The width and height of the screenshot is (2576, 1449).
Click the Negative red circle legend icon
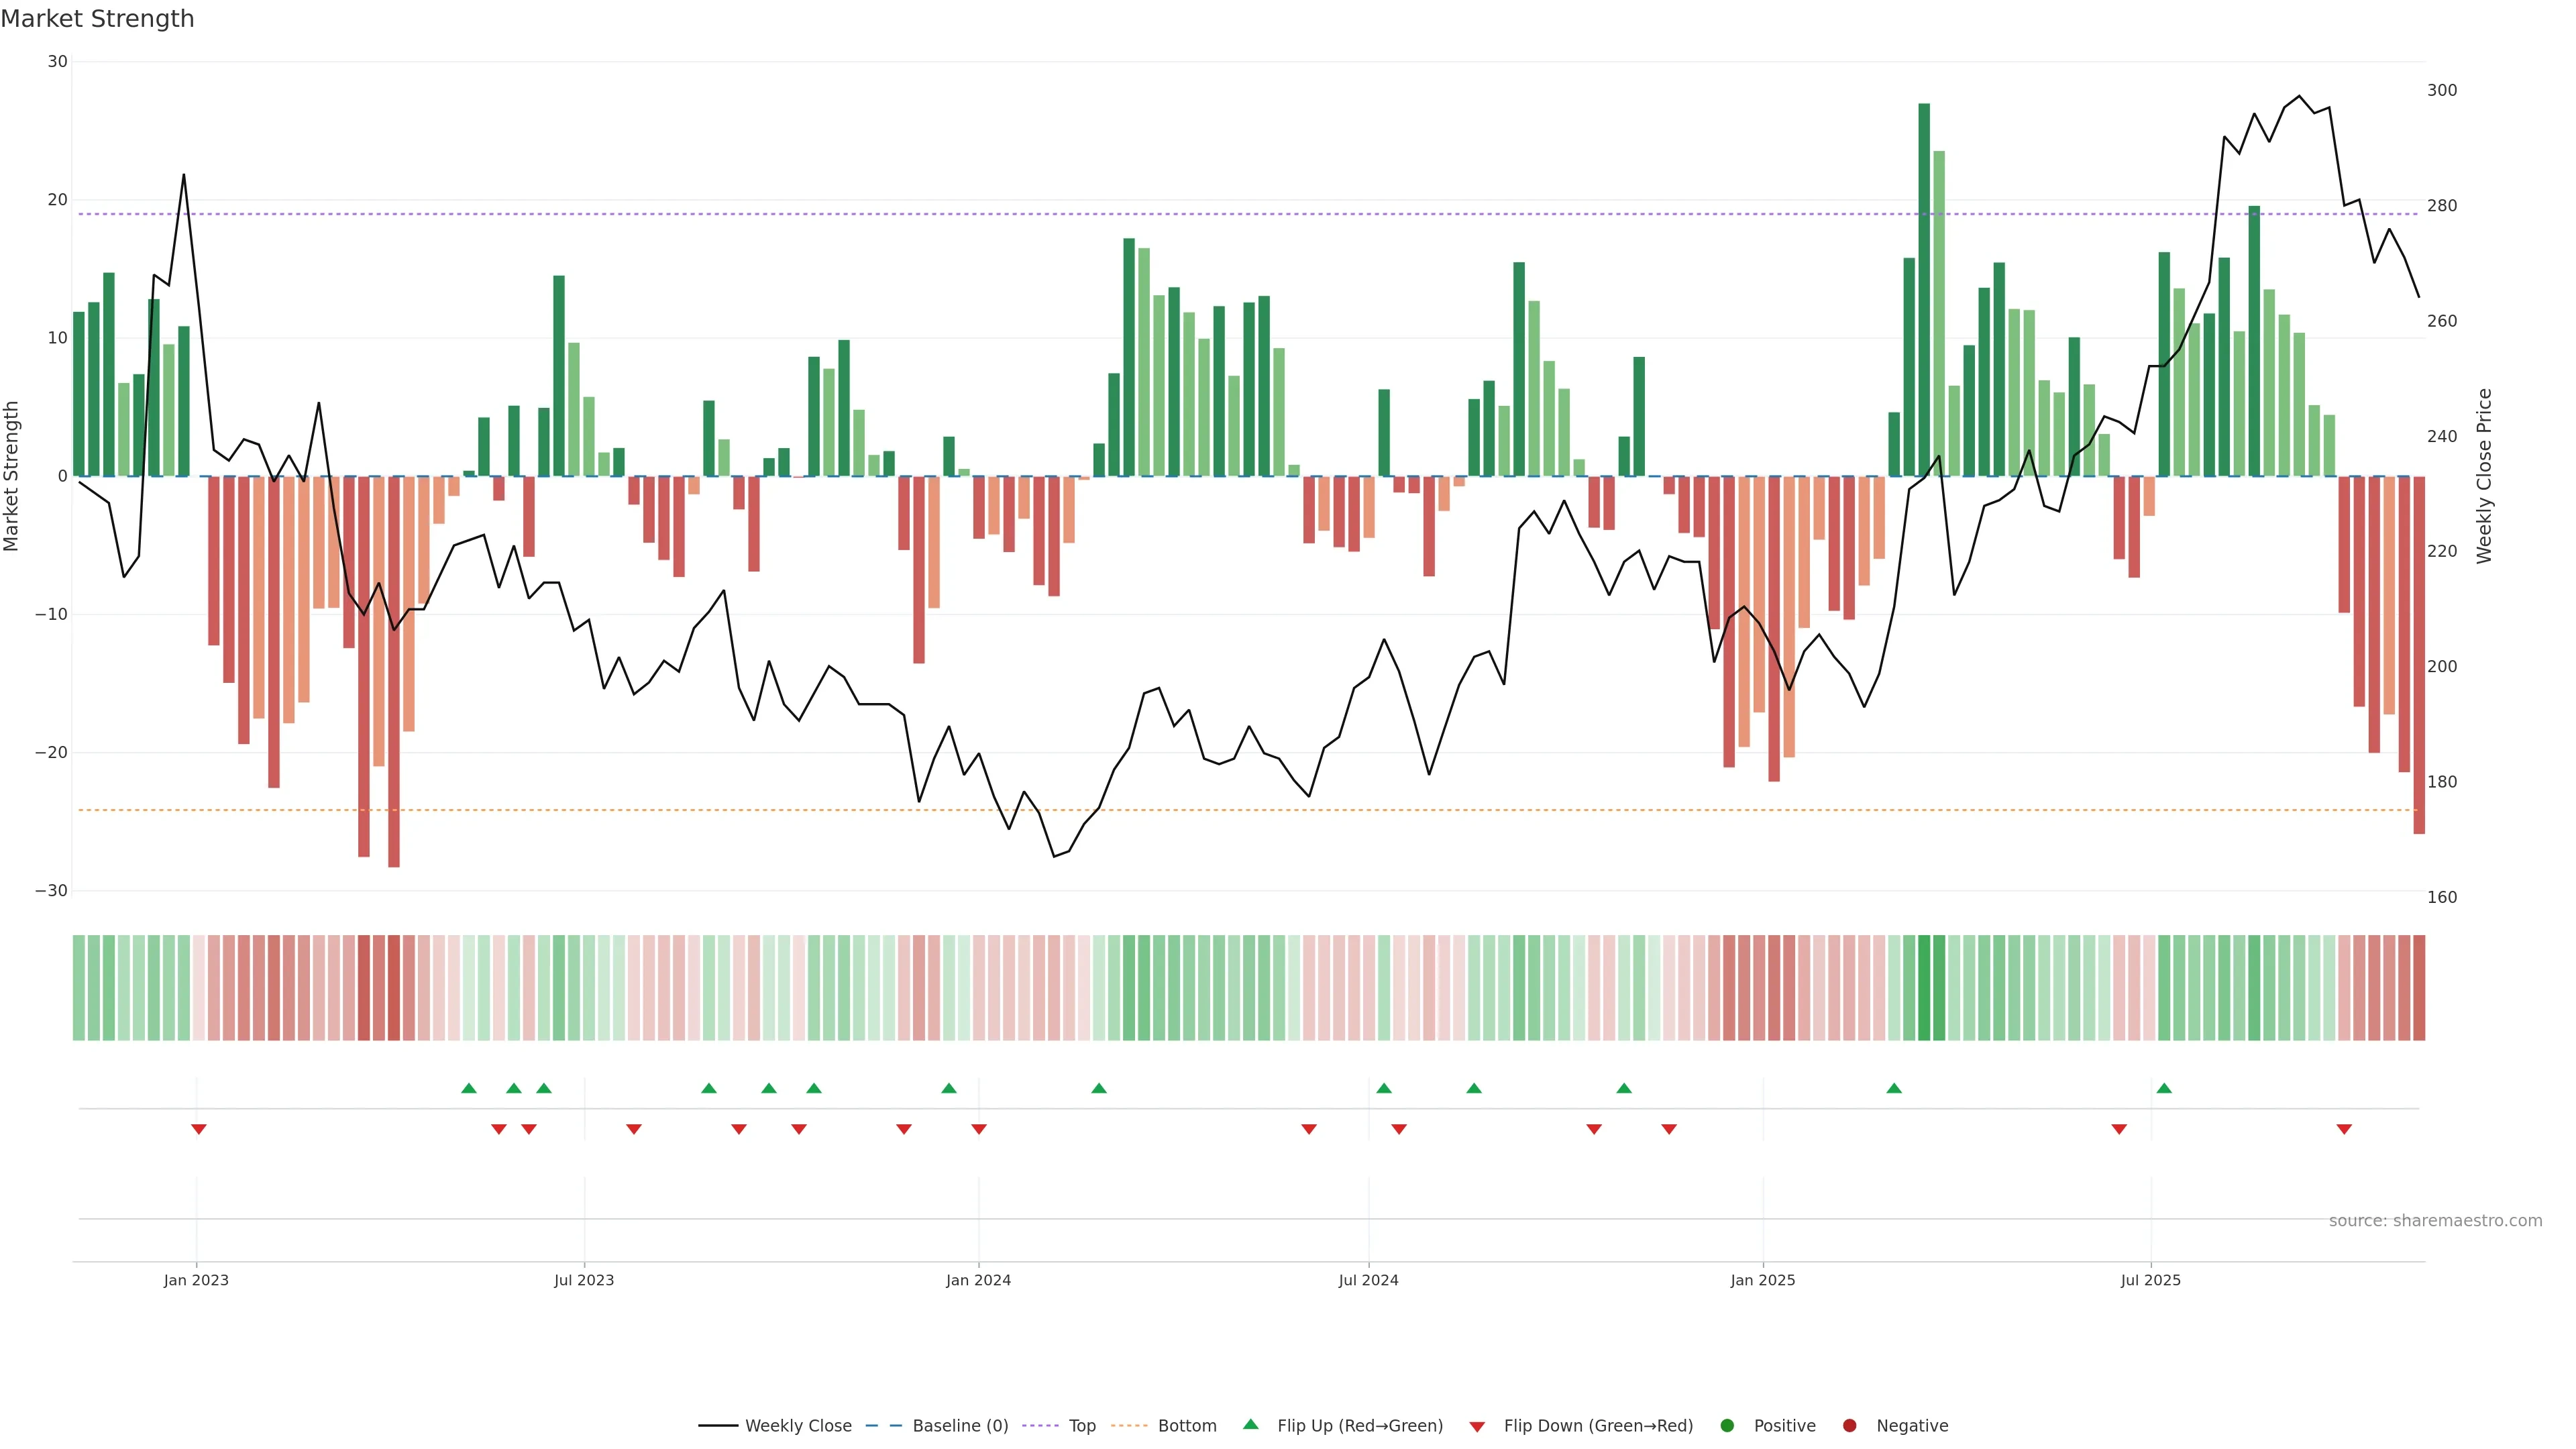pos(1849,1425)
